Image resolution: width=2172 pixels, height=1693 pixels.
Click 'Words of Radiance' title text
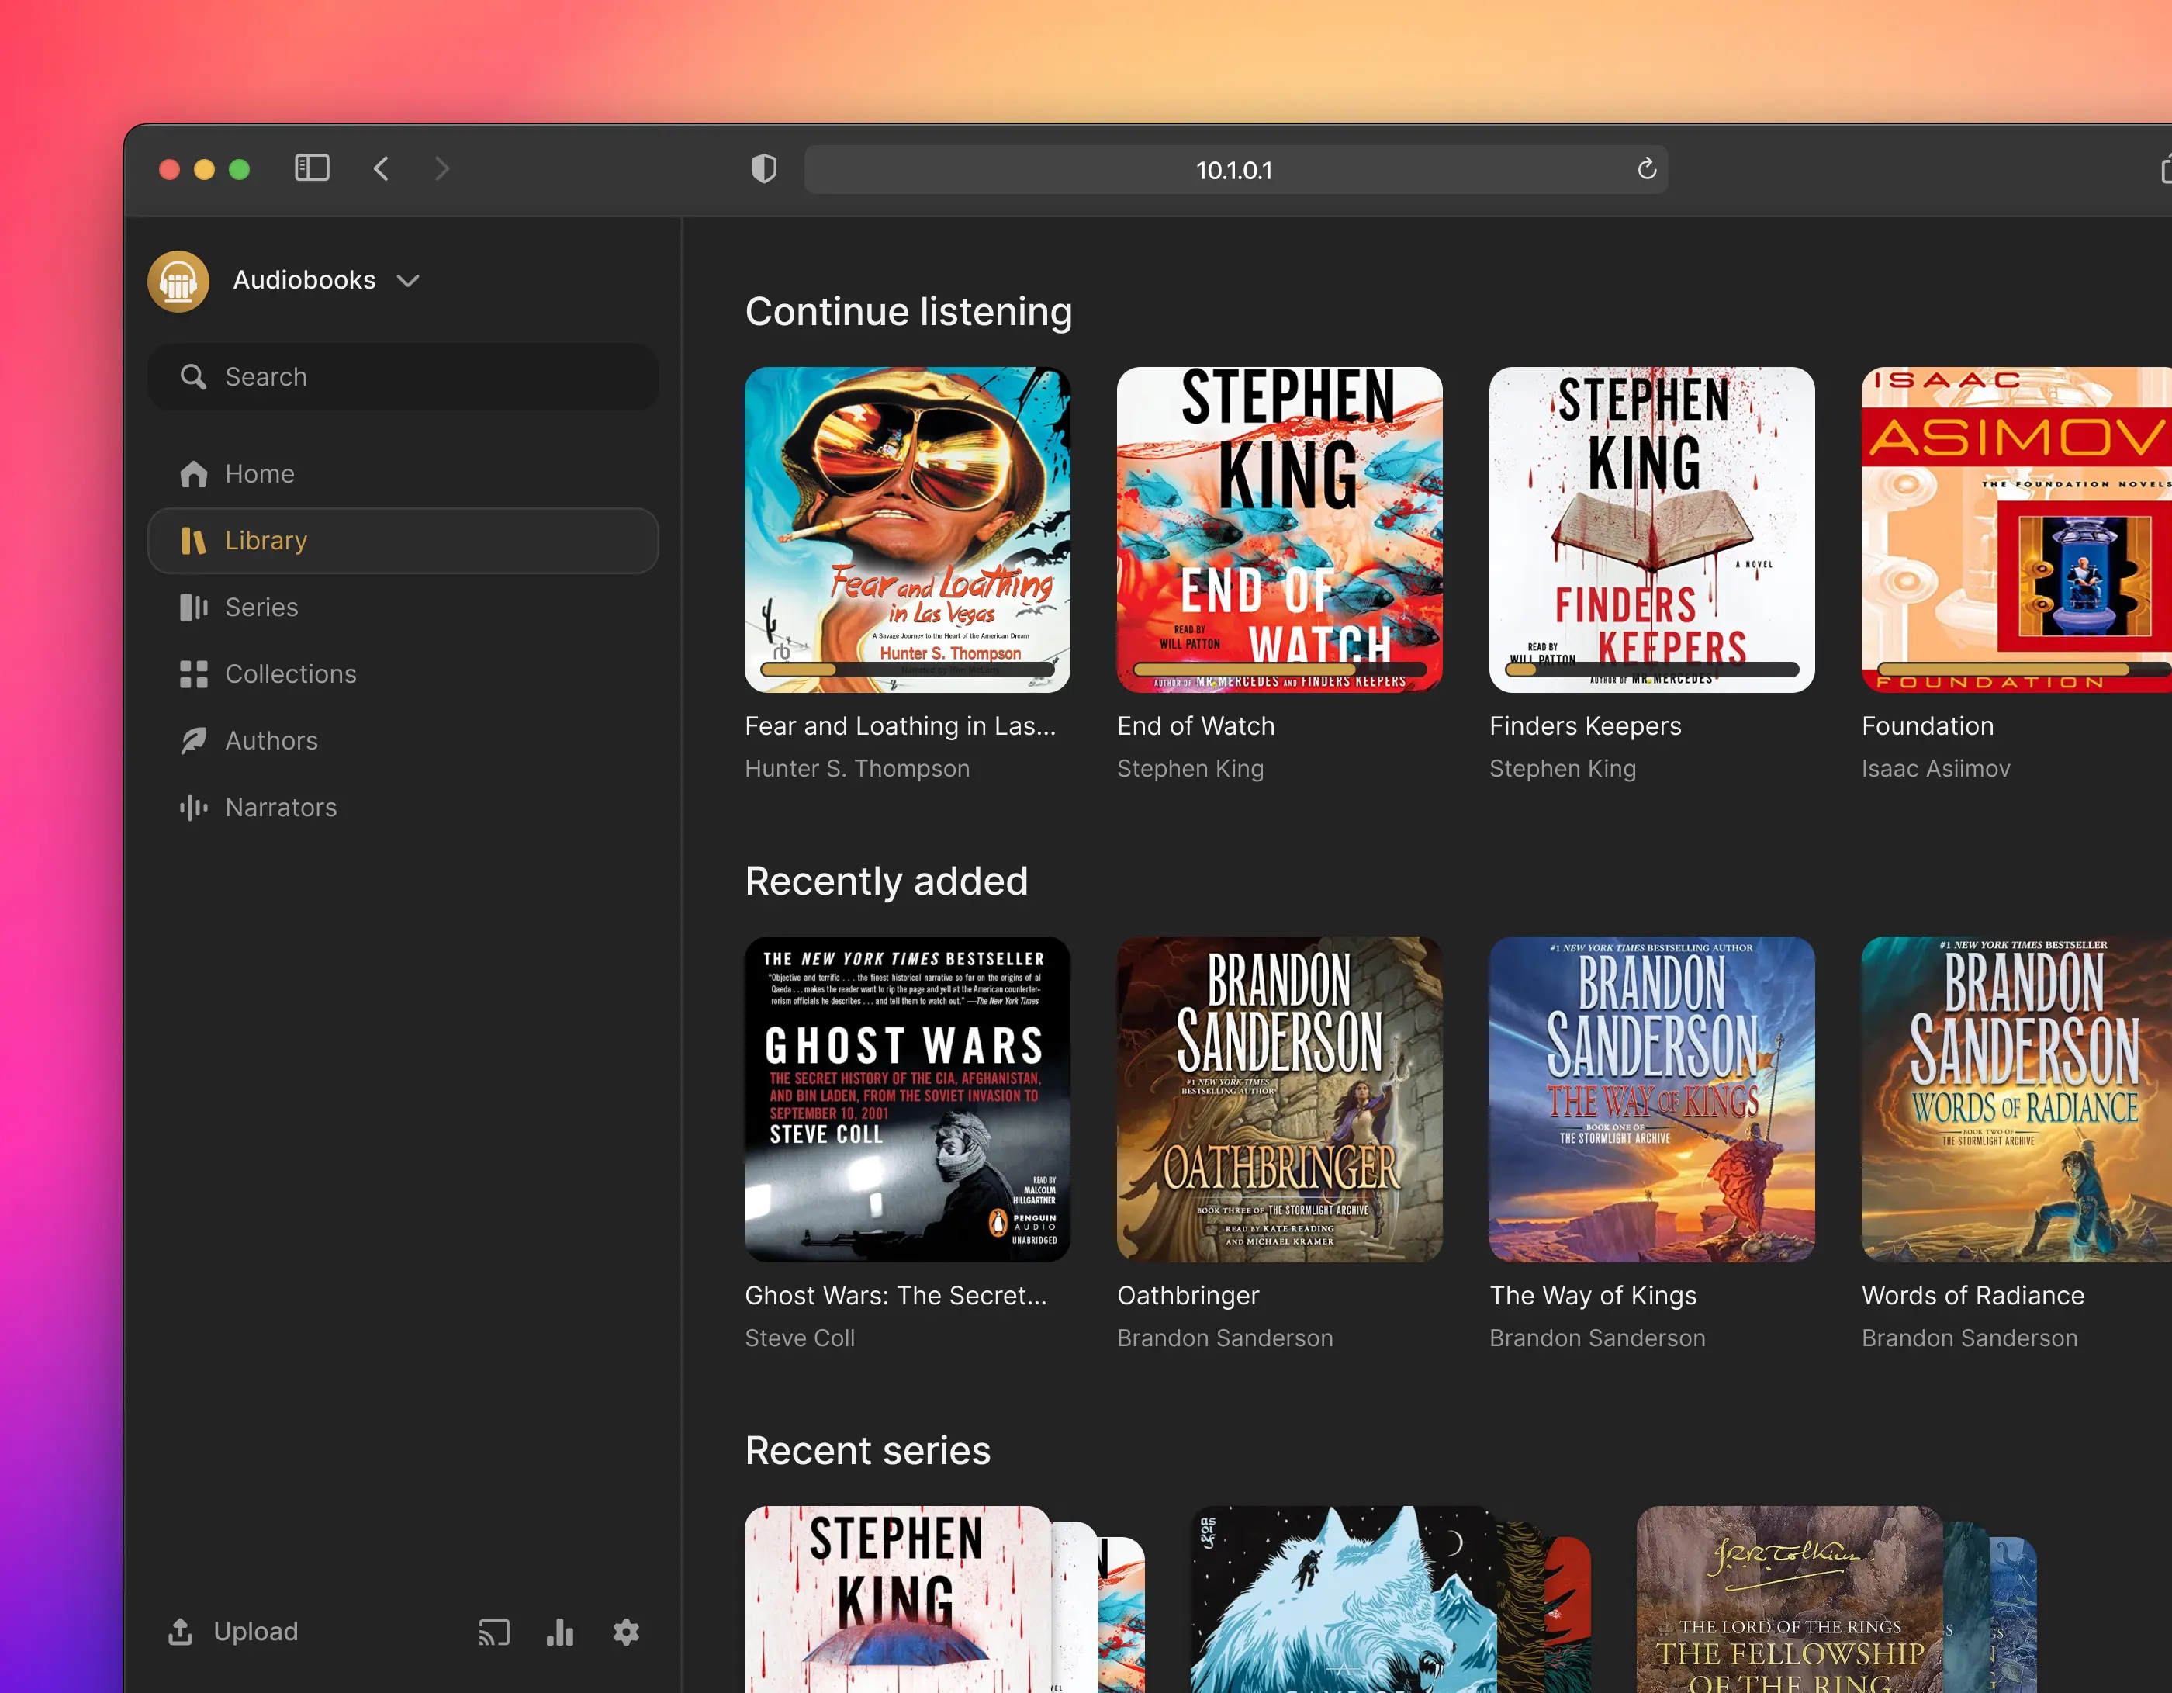[1972, 1295]
